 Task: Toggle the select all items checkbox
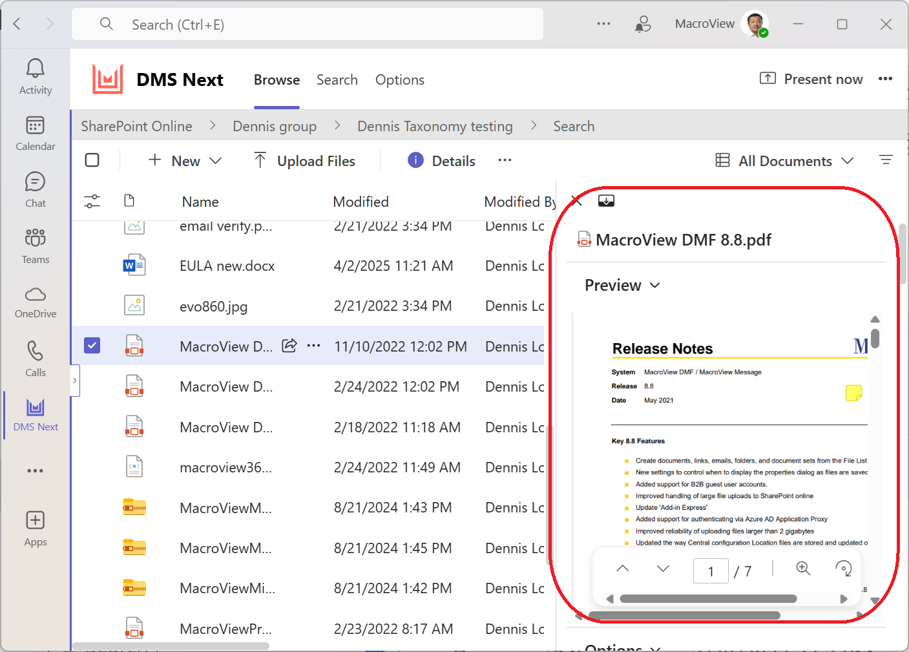[92, 160]
